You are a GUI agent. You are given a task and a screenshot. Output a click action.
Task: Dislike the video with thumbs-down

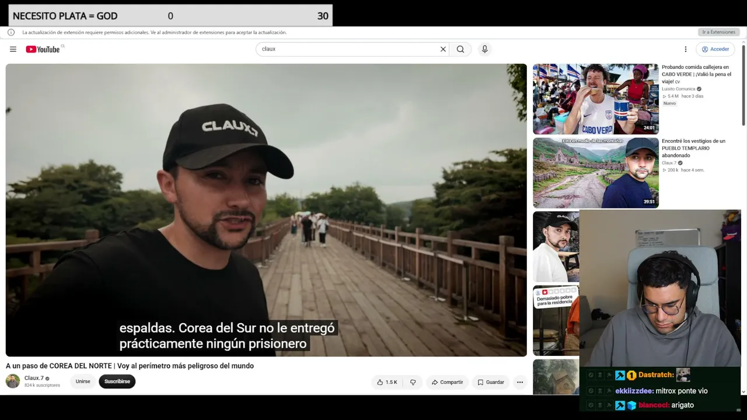(413, 383)
